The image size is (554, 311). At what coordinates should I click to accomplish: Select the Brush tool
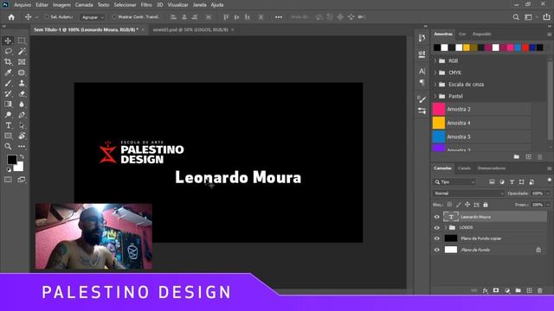(8, 83)
